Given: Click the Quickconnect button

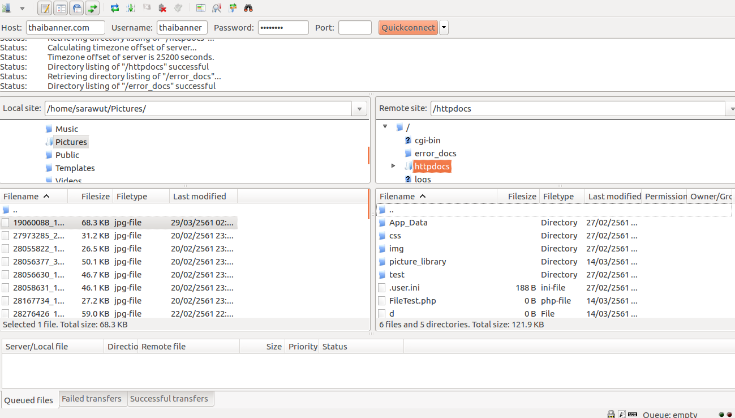Looking at the screenshot, I should [x=408, y=27].
